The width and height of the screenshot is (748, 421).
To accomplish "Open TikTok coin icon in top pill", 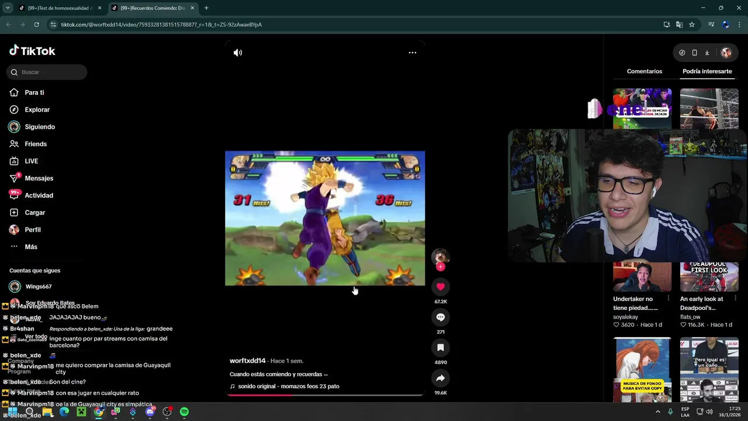I will click(x=682, y=53).
